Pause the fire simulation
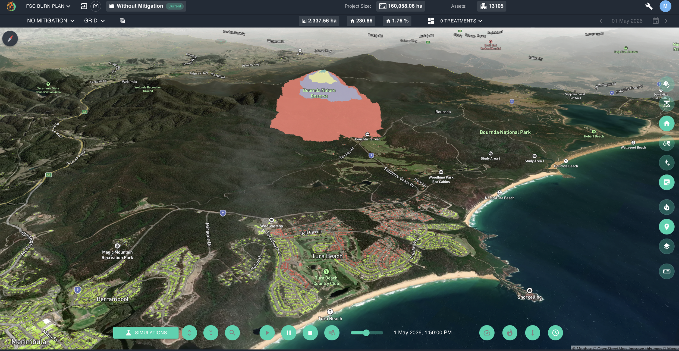The image size is (679, 351). point(289,333)
